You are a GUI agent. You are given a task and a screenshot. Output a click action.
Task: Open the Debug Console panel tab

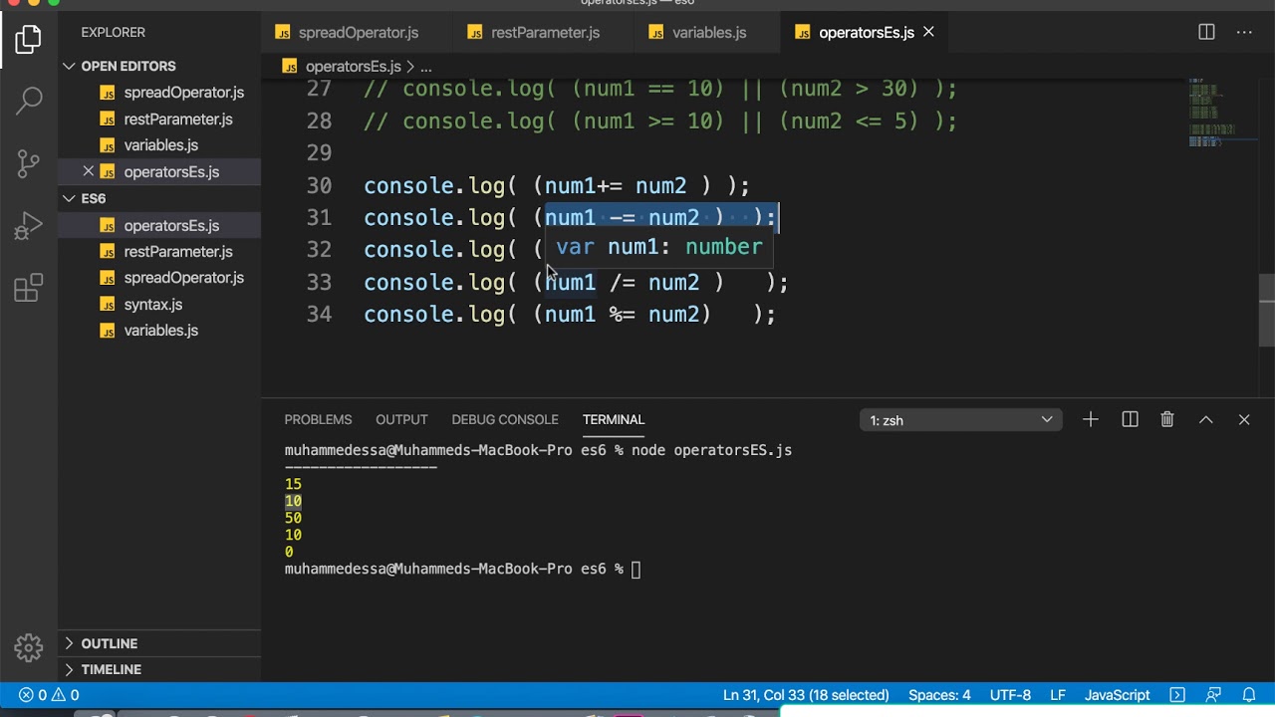click(x=505, y=419)
